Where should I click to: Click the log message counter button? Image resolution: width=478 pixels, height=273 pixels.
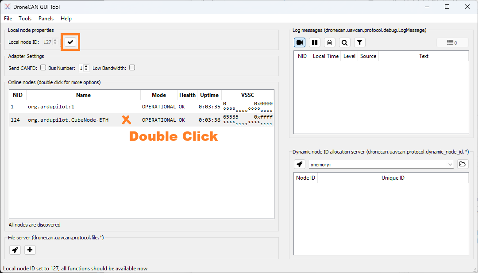click(452, 42)
